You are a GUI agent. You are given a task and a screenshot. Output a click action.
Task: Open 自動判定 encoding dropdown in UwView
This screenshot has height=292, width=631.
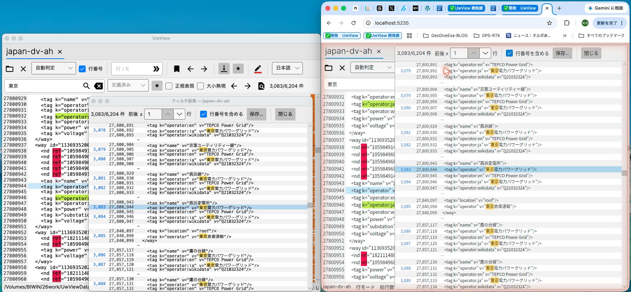tap(54, 68)
